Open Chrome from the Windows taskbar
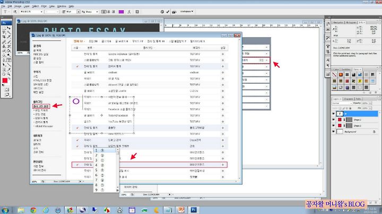This screenshot has height=214, width=382. click(x=33, y=210)
